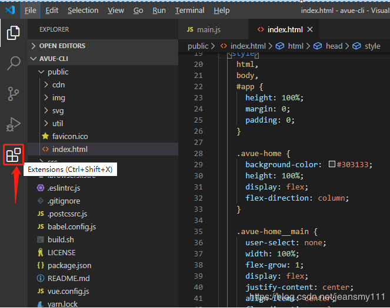Image resolution: width=390 pixels, height=308 pixels.
Task: Open the Source Control view icon
Action: coord(13,94)
